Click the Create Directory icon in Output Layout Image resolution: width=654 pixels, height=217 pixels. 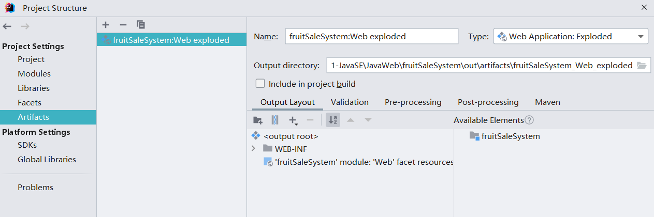(258, 120)
